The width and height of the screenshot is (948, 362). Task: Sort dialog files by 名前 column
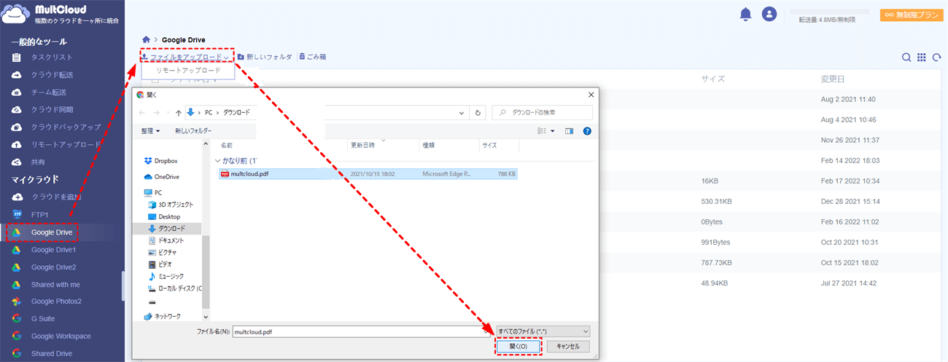pyautogui.click(x=227, y=146)
